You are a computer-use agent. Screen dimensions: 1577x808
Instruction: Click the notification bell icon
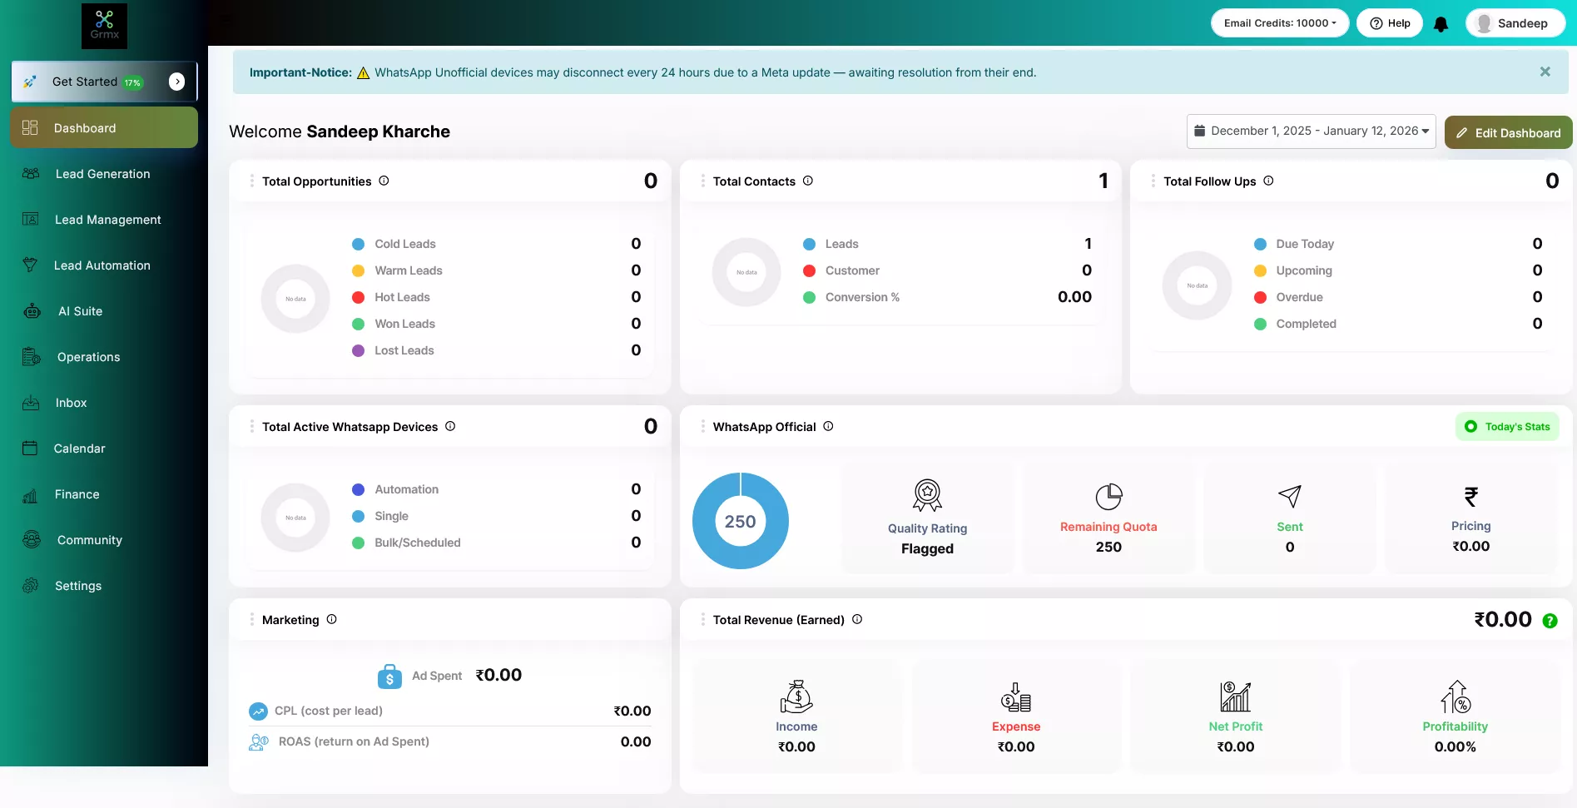click(1441, 24)
